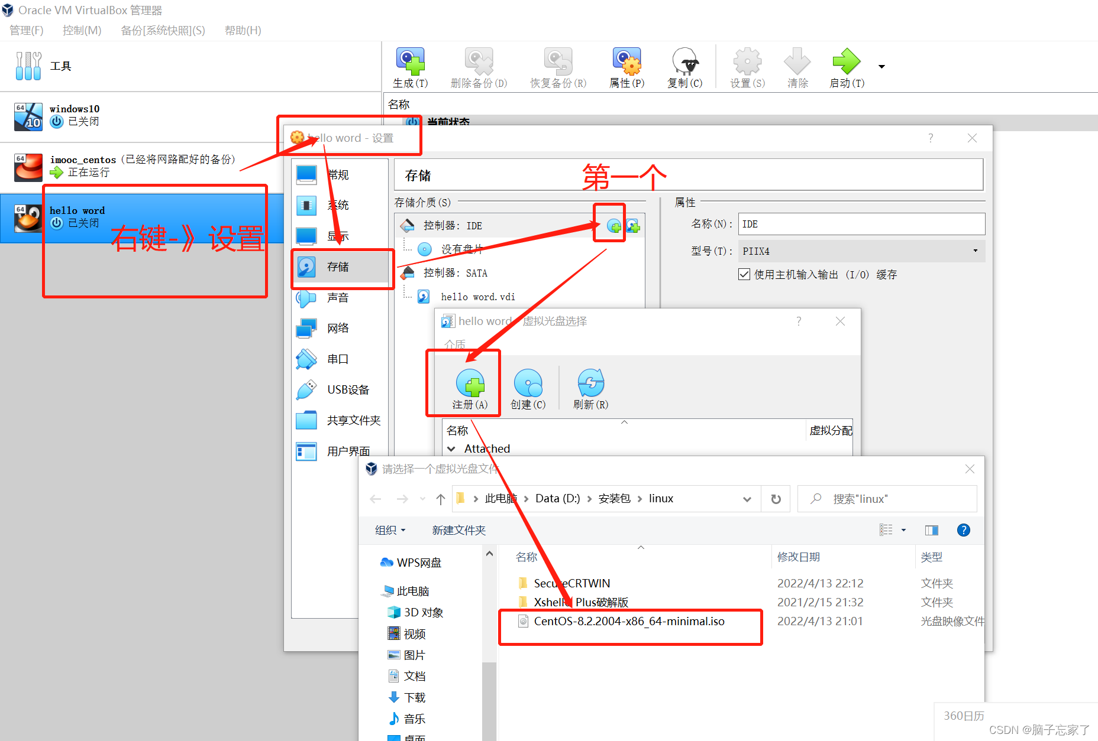The width and height of the screenshot is (1098, 741).
Task: Click the 名称(N) IDE input field
Action: point(861,224)
